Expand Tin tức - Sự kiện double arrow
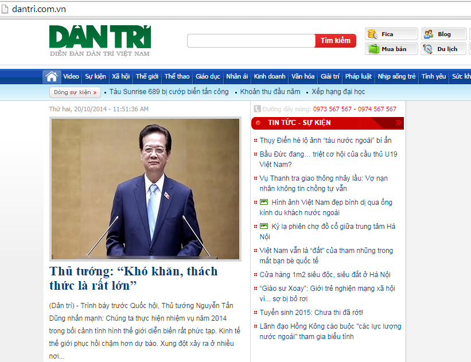 [399, 123]
